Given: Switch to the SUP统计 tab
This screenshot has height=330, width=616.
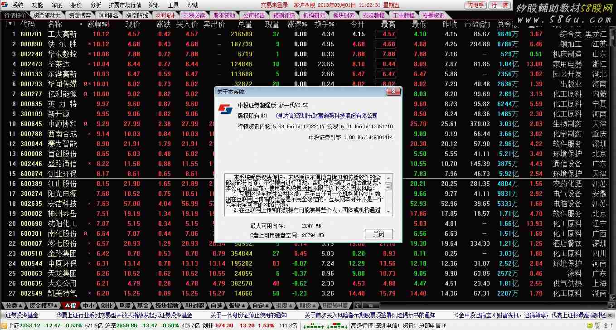Looking at the screenshot, I should click(166, 15).
